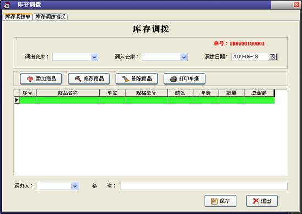
Task: Select the 库存调拨单 tab
Action: [18, 16]
